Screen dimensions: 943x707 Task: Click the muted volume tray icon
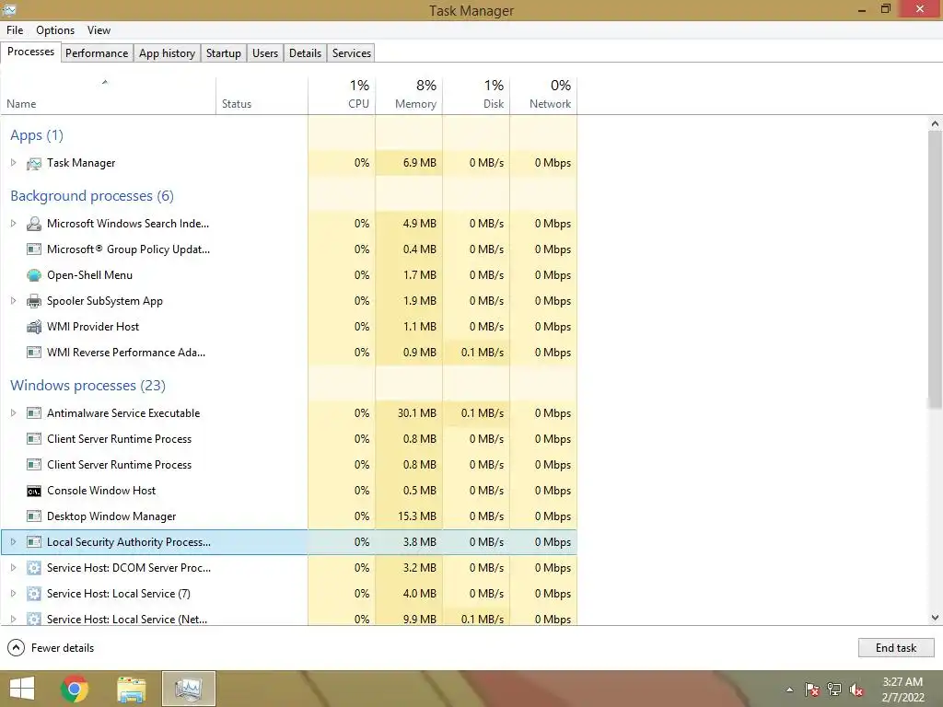coord(857,690)
